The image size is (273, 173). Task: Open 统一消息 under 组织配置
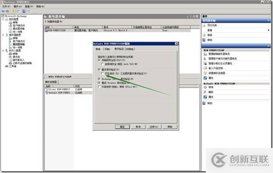[x=17, y=32]
